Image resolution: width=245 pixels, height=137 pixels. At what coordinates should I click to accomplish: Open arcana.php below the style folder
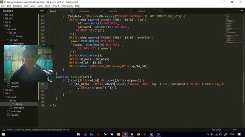tap(19, 44)
